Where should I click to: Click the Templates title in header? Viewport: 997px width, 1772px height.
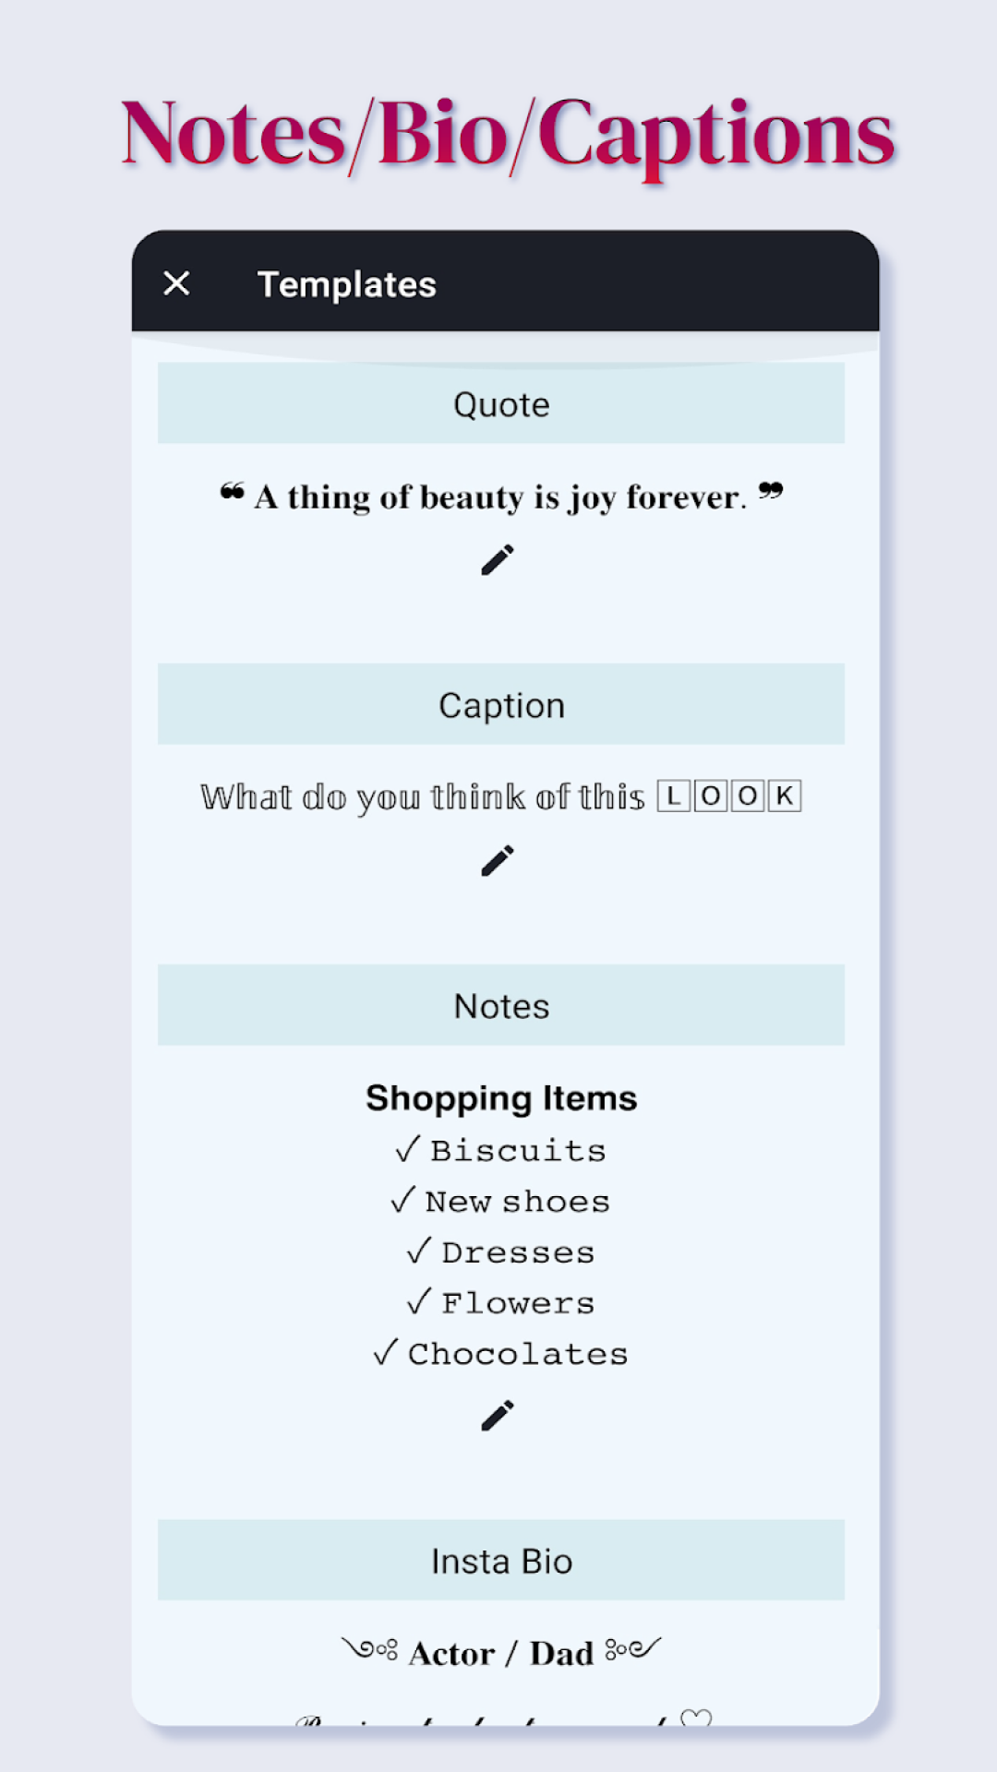346,284
